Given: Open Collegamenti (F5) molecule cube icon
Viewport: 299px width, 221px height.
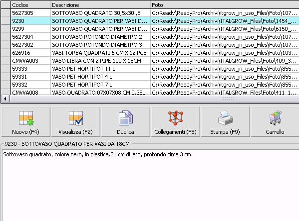Looking at the screenshot, I should tap(175, 118).
